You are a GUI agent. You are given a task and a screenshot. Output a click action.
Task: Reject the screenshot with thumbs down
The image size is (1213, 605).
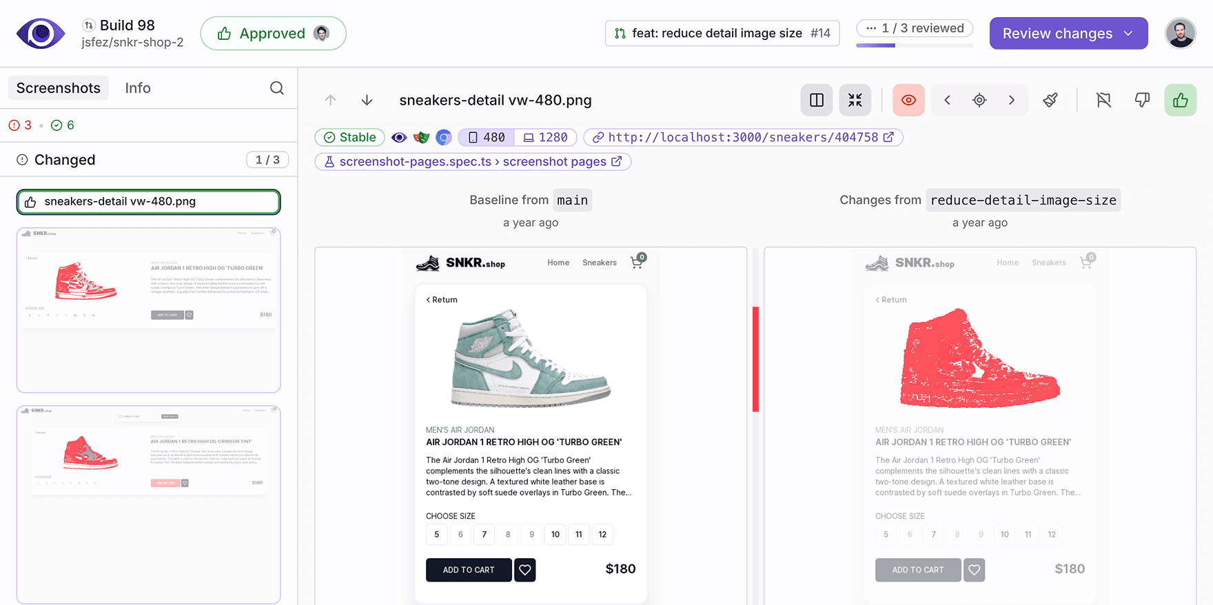[x=1142, y=101]
